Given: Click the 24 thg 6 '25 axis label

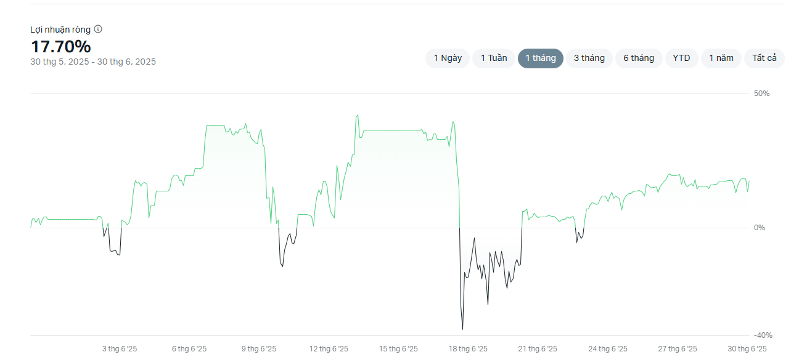Looking at the screenshot, I should tap(608, 349).
